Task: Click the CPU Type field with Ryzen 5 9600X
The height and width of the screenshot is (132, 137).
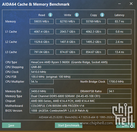Action: pyautogui.click(x=81, y=62)
